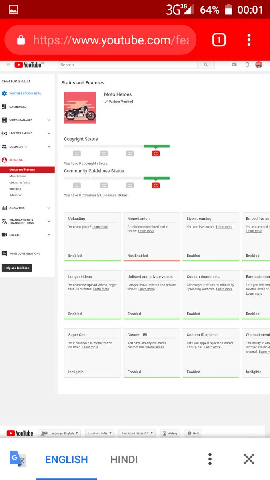
Task: Click the Moto Heroes channel name
Action: [118, 94]
